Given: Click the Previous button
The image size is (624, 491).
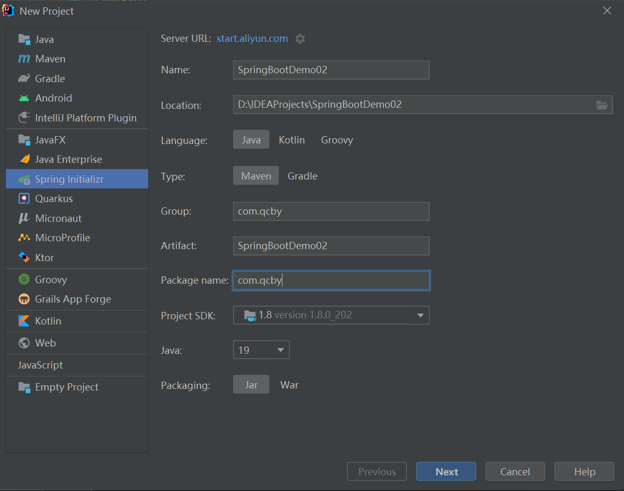Looking at the screenshot, I should point(377,472).
